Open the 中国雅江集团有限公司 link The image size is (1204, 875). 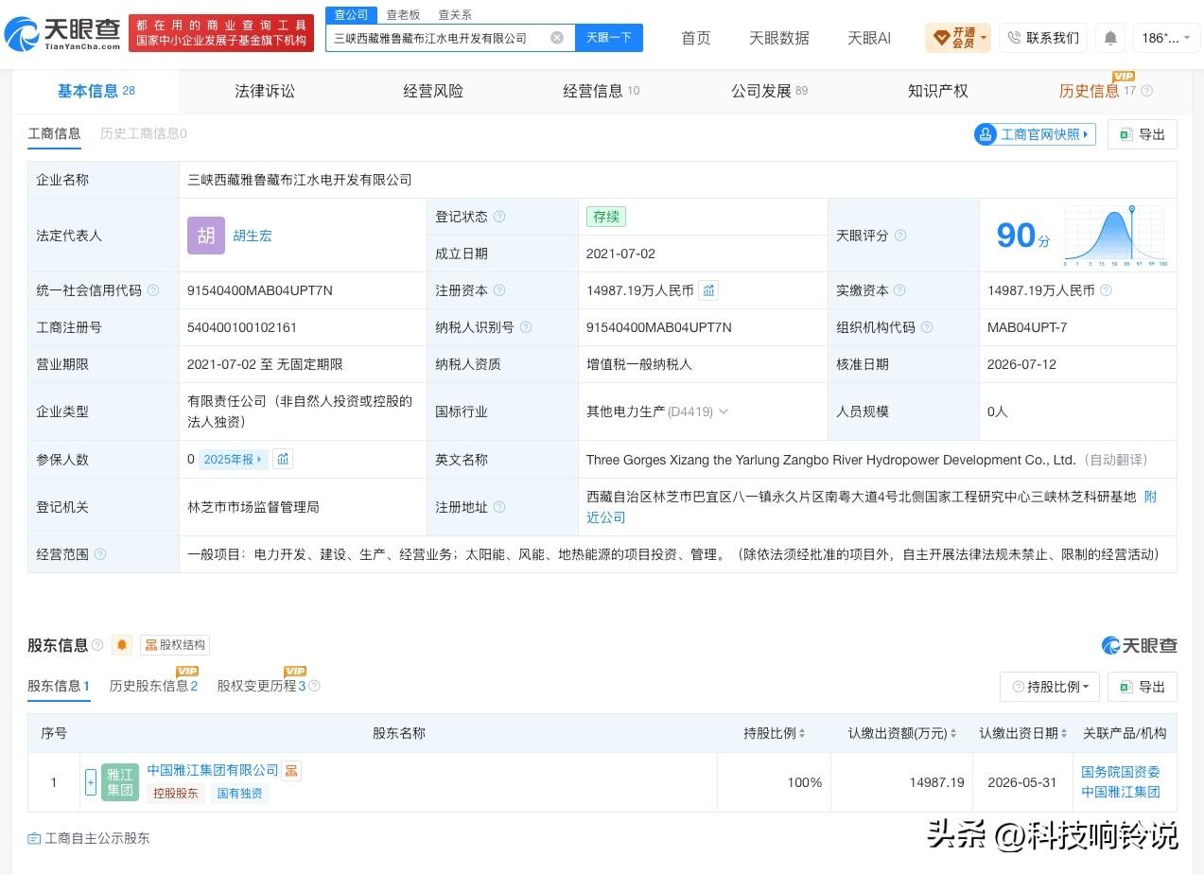[213, 770]
